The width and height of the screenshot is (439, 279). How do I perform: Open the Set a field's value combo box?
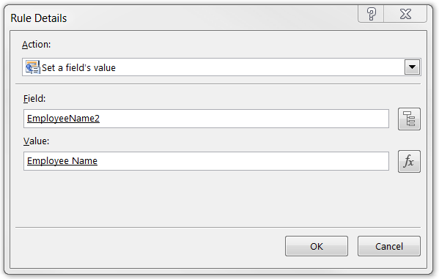221,67
